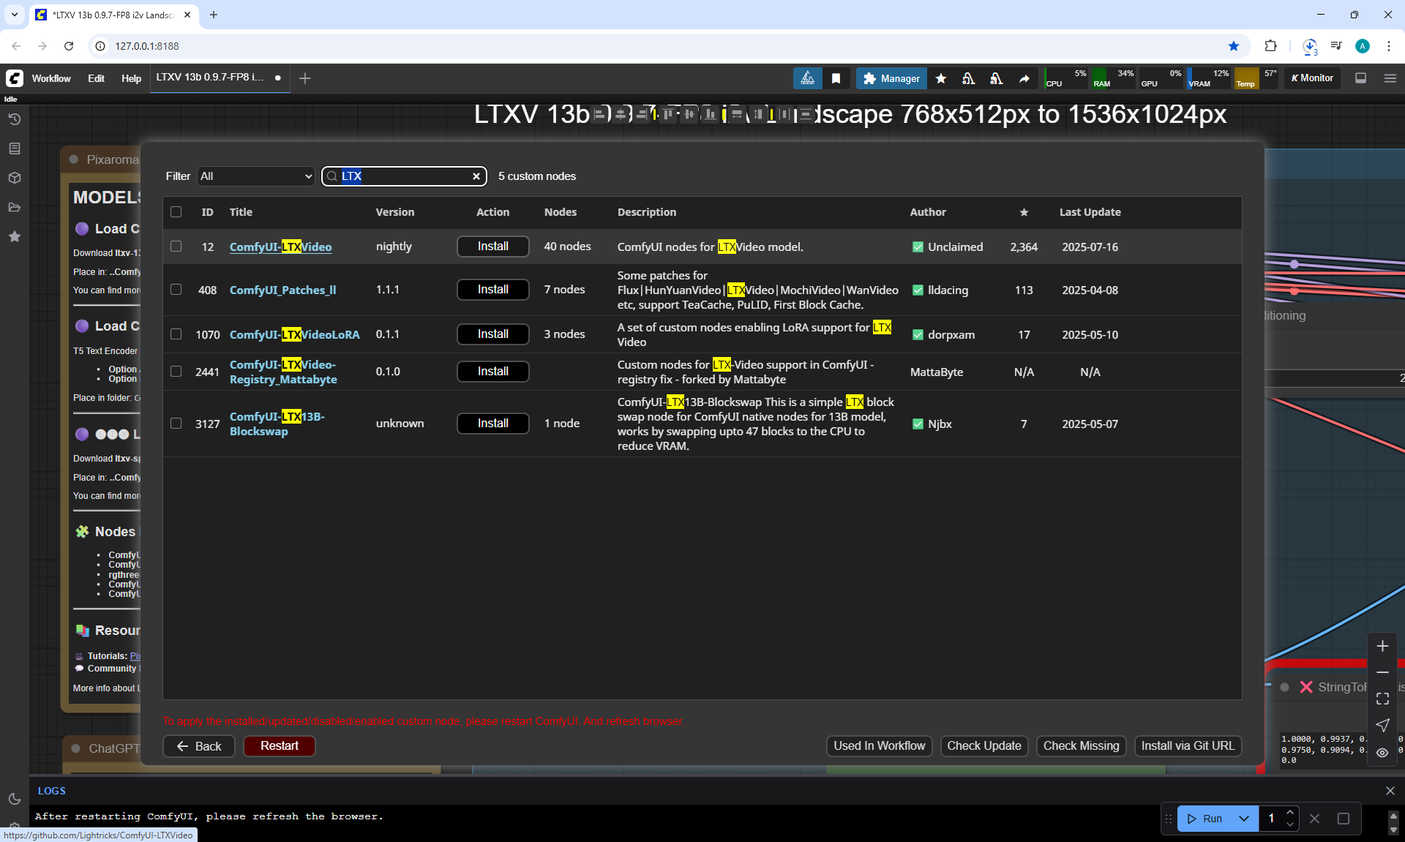1405x842 pixels.
Task: Open the Filter All dropdown
Action: [256, 176]
